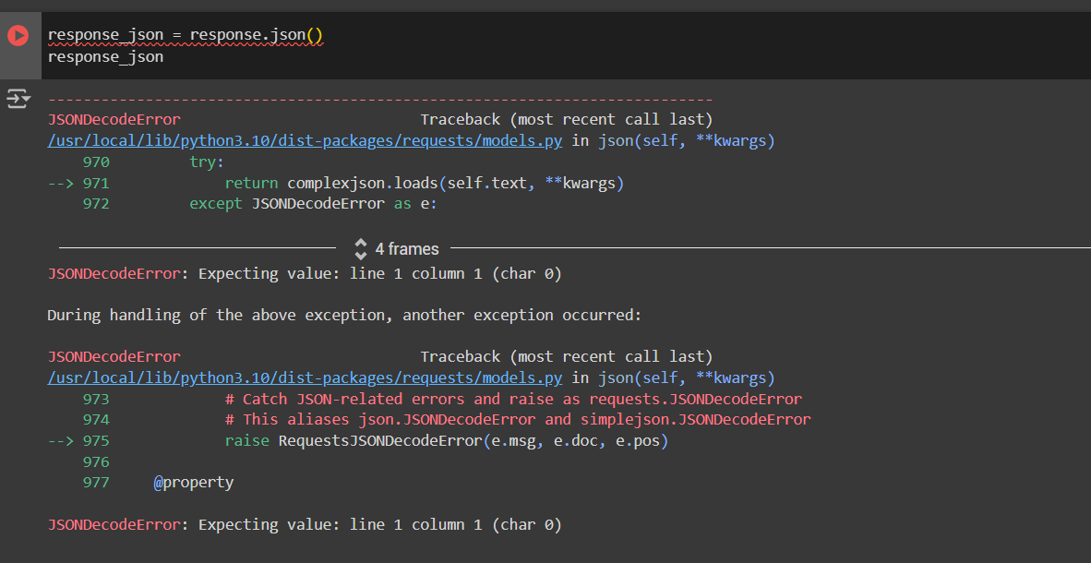Click comment 'This aliases json.JSONDecodeError'
Screen dimensions: 1091x563
click(518, 420)
